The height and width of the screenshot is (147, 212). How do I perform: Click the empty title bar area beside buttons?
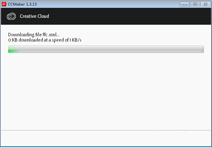point(106,4)
